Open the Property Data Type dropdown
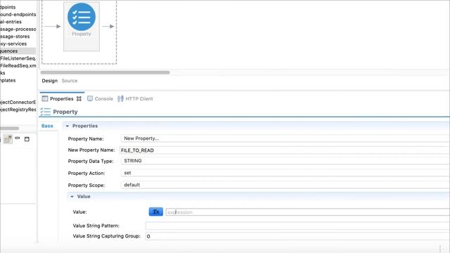Screen dimensions: 450x253 pos(285,161)
